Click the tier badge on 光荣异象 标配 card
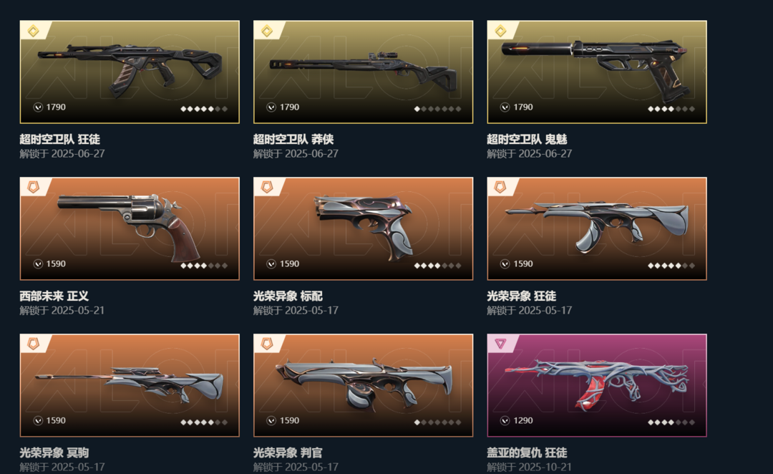Screen dimensions: 773x474 click(267, 188)
